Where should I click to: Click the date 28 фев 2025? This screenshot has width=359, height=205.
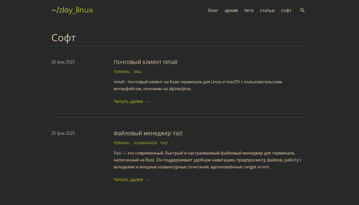(x=63, y=62)
